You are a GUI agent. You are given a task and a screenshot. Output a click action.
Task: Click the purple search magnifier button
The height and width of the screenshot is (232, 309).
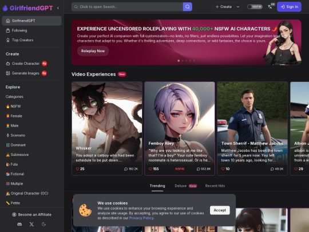pyautogui.click(x=188, y=7)
